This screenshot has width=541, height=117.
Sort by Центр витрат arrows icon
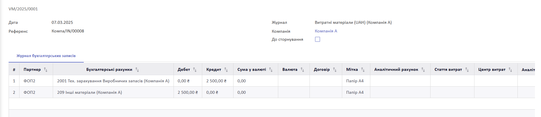click(510, 70)
